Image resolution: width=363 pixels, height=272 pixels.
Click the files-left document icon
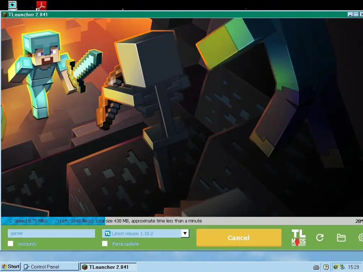coord(57,221)
